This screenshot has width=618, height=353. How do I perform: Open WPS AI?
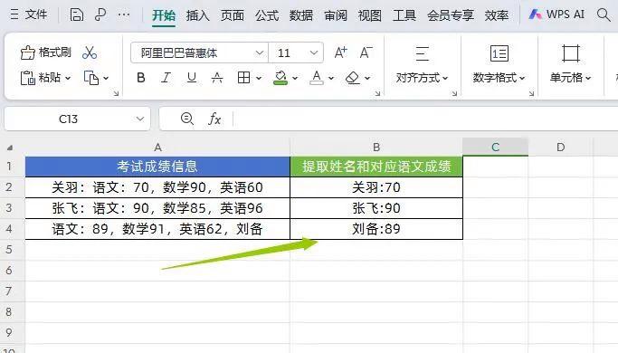click(x=556, y=15)
